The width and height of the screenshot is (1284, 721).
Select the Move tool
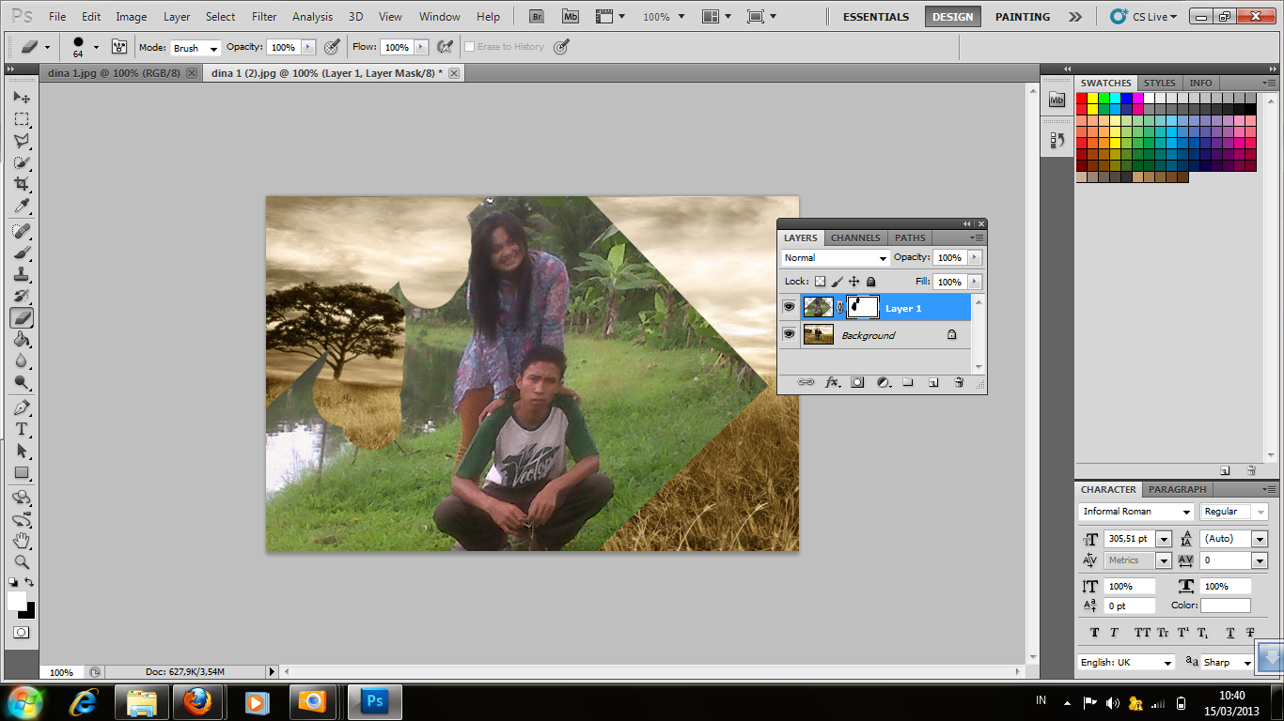(21, 97)
